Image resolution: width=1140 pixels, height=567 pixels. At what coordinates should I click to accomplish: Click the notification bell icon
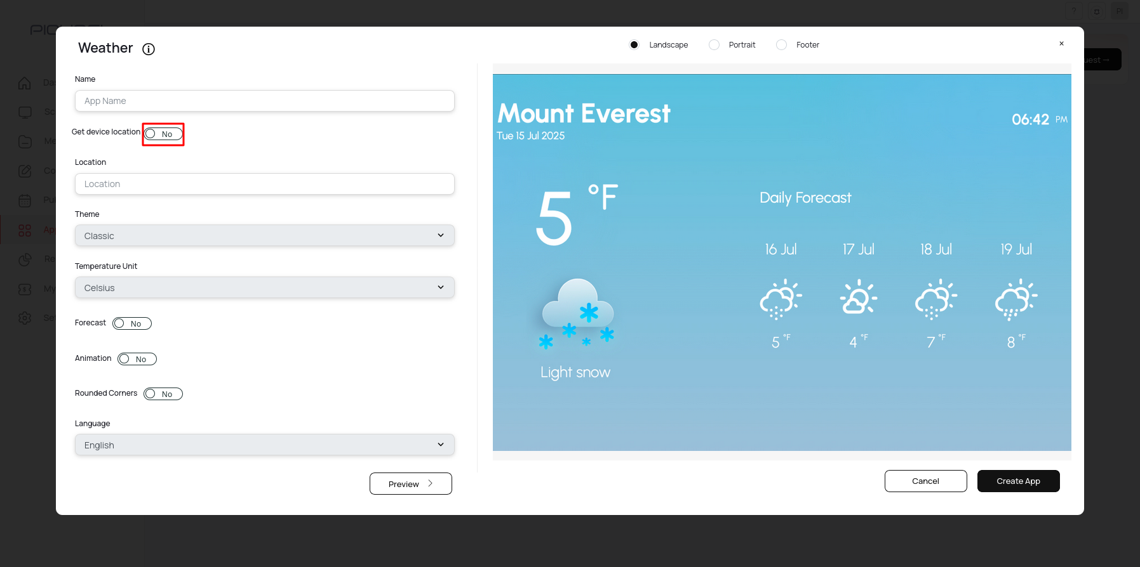[x=1096, y=11]
